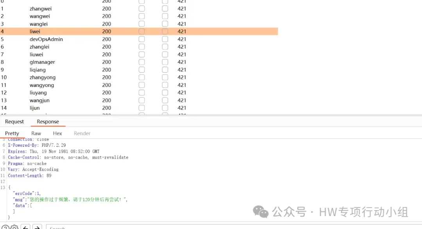
Task: Open search settings gear icon
Action: point(14,228)
